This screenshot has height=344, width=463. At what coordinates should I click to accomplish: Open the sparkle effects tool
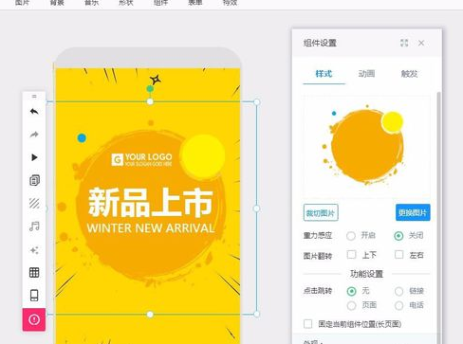pos(34,250)
